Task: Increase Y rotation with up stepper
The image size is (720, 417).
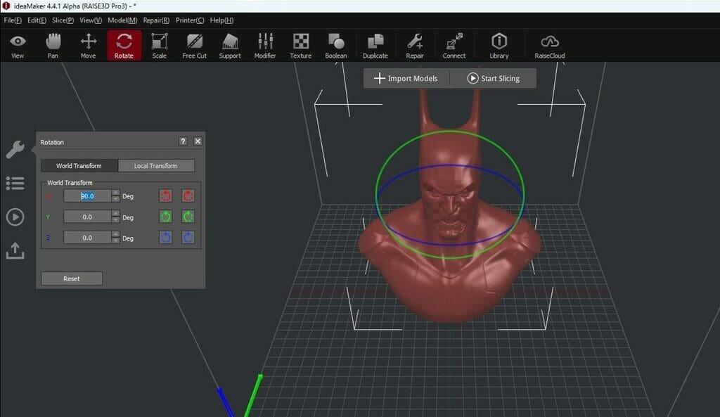Action: 116,214
